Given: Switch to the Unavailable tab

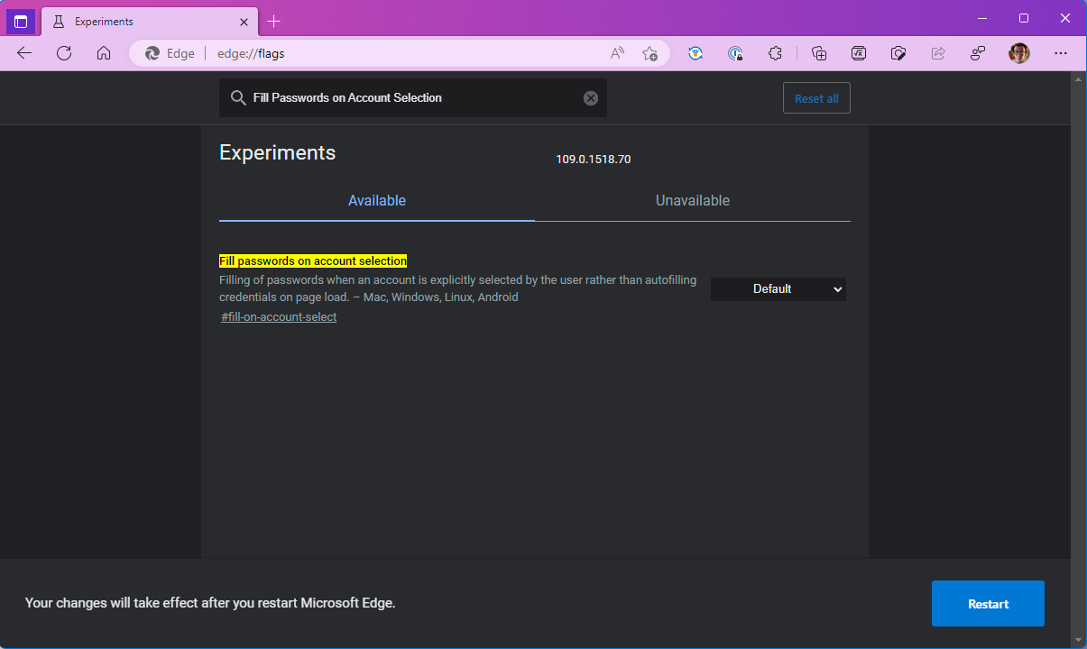Looking at the screenshot, I should 693,201.
